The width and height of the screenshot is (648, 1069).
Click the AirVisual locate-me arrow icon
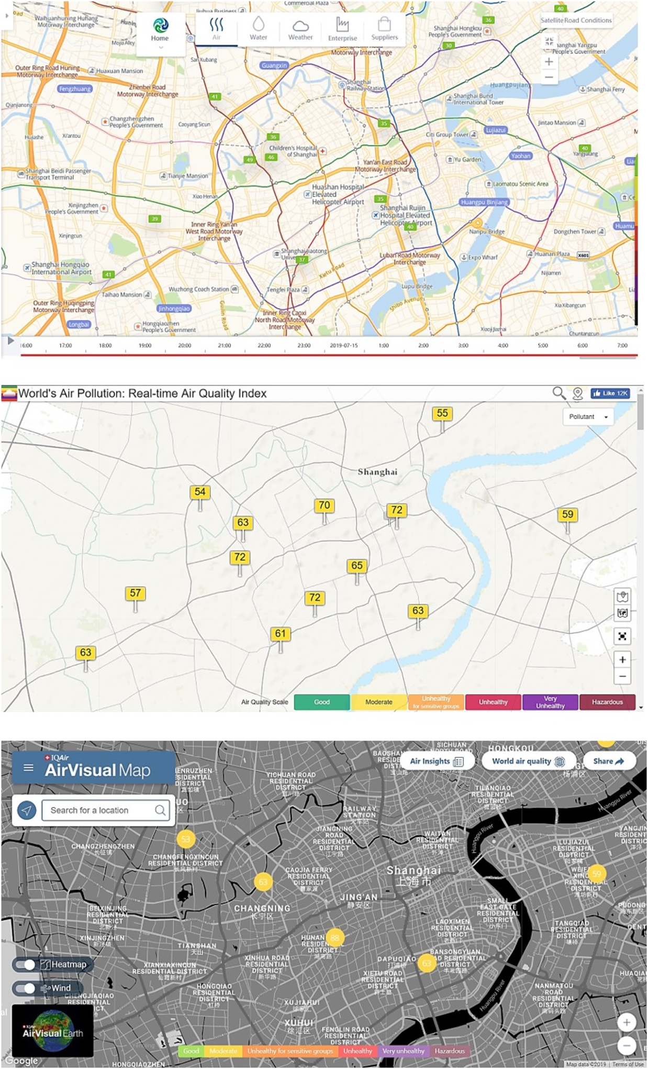pyautogui.click(x=27, y=810)
